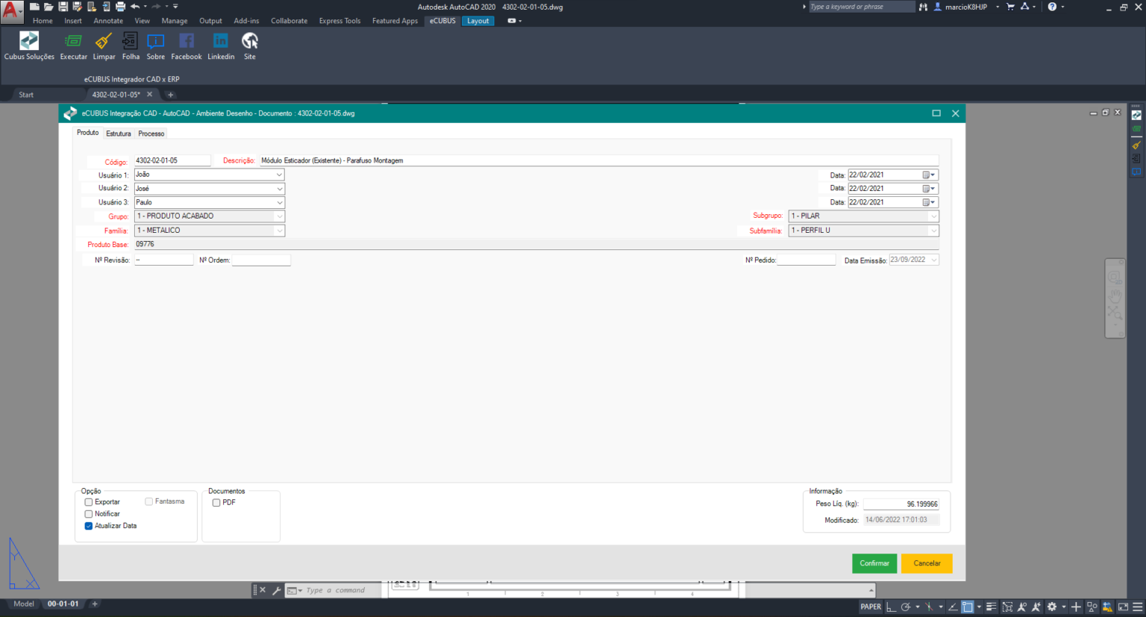Open the Família dropdown showing METALICO
This screenshot has width=1146, height=617.
[209, 231]
